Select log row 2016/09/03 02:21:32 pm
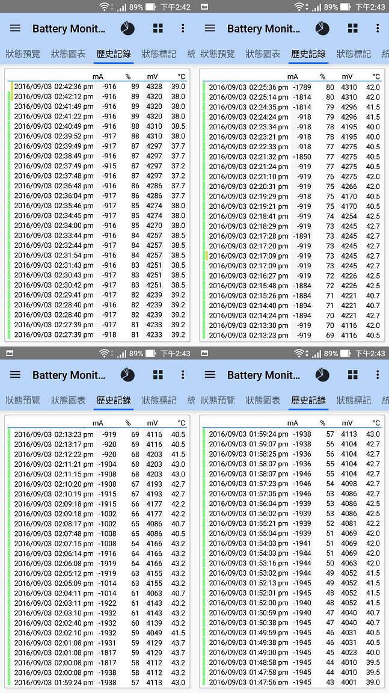This screenshot has height=693, width=389. click(x=292, y=156)
